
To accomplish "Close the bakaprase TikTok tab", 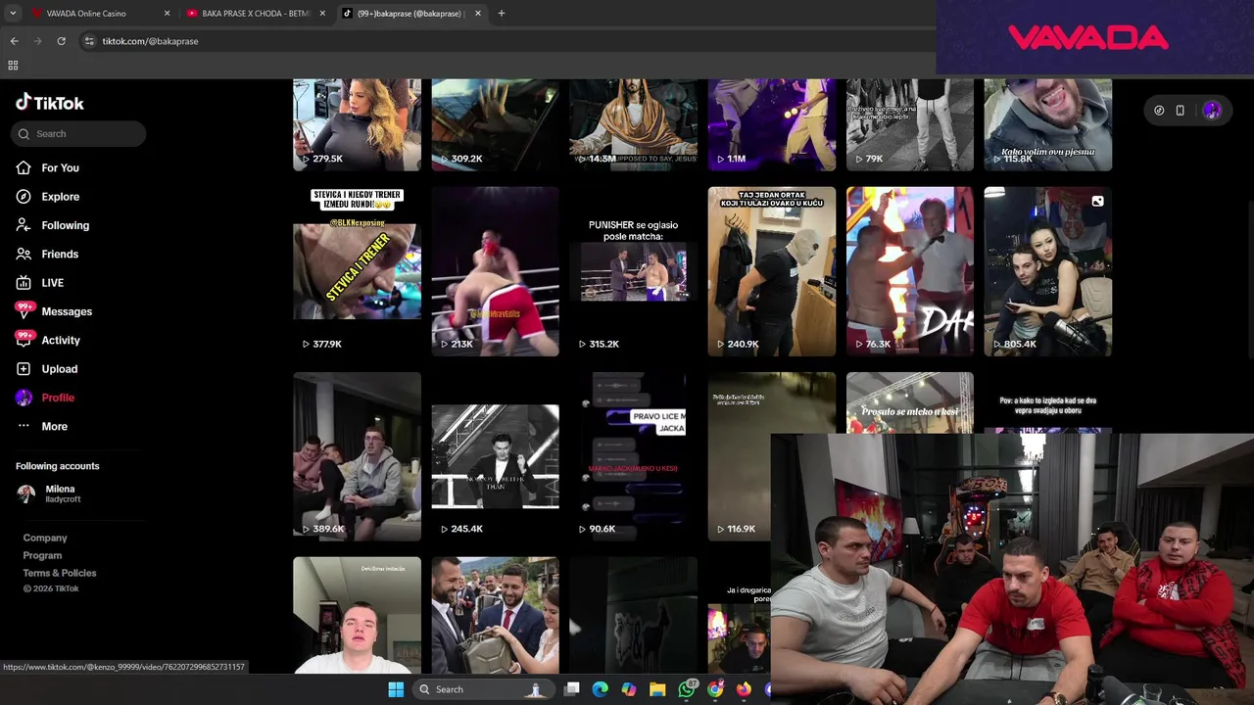I will pyautogui.click(x=477, y=14).
